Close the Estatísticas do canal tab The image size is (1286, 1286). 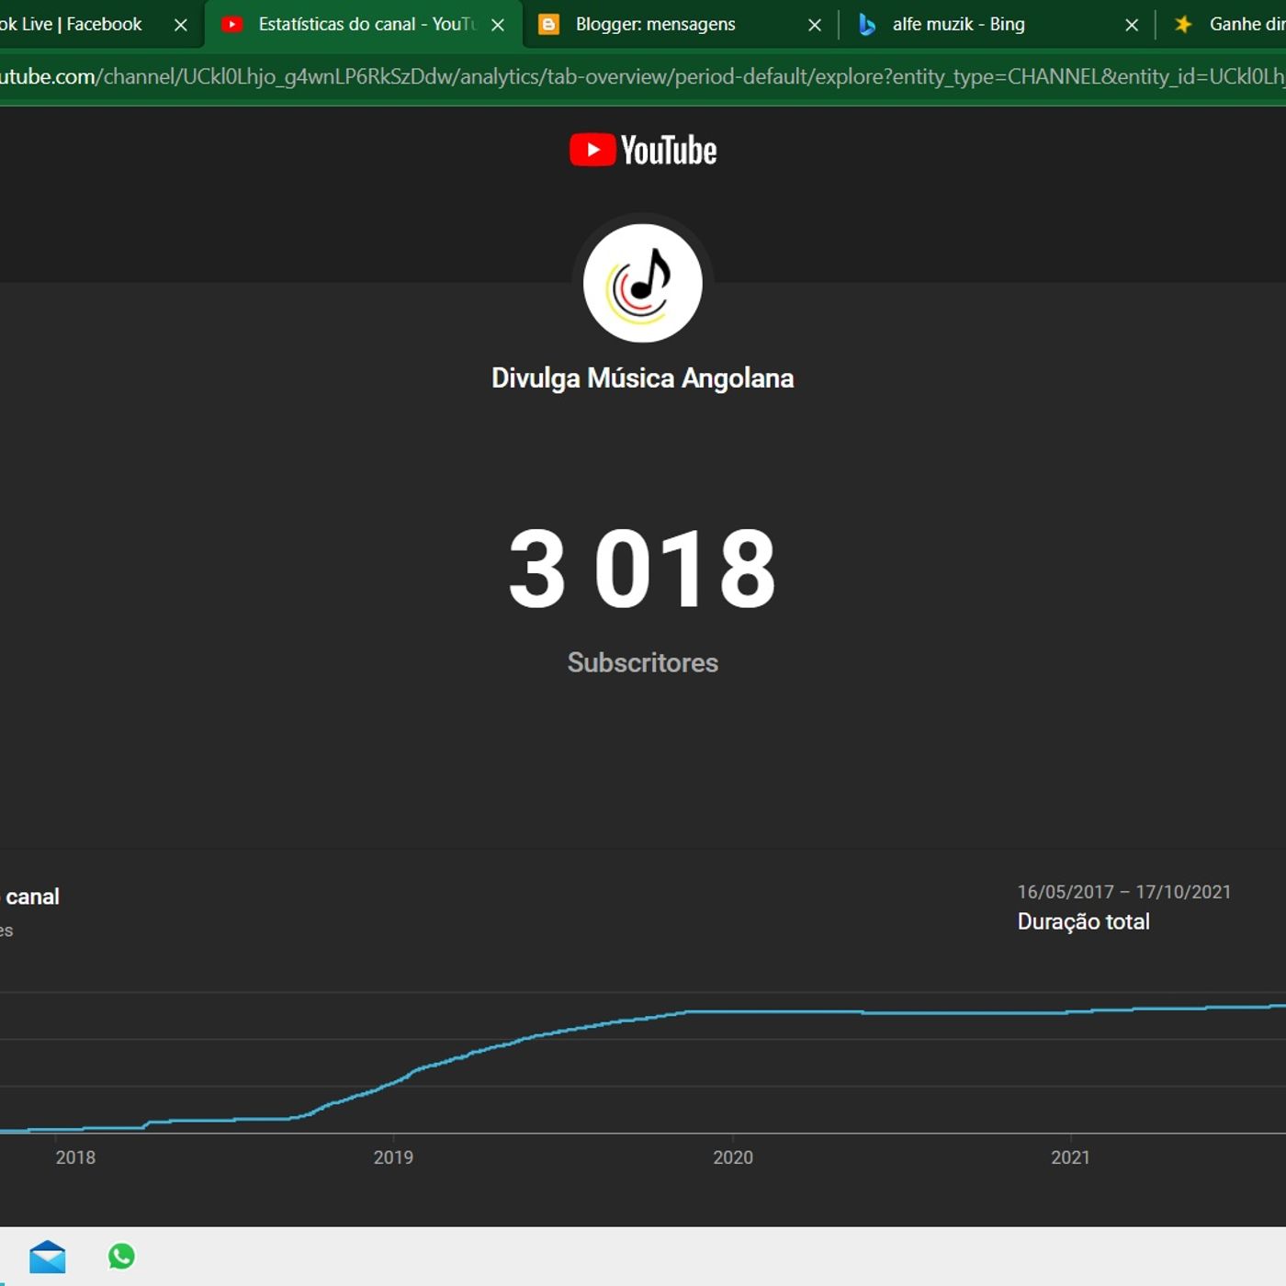498,25
